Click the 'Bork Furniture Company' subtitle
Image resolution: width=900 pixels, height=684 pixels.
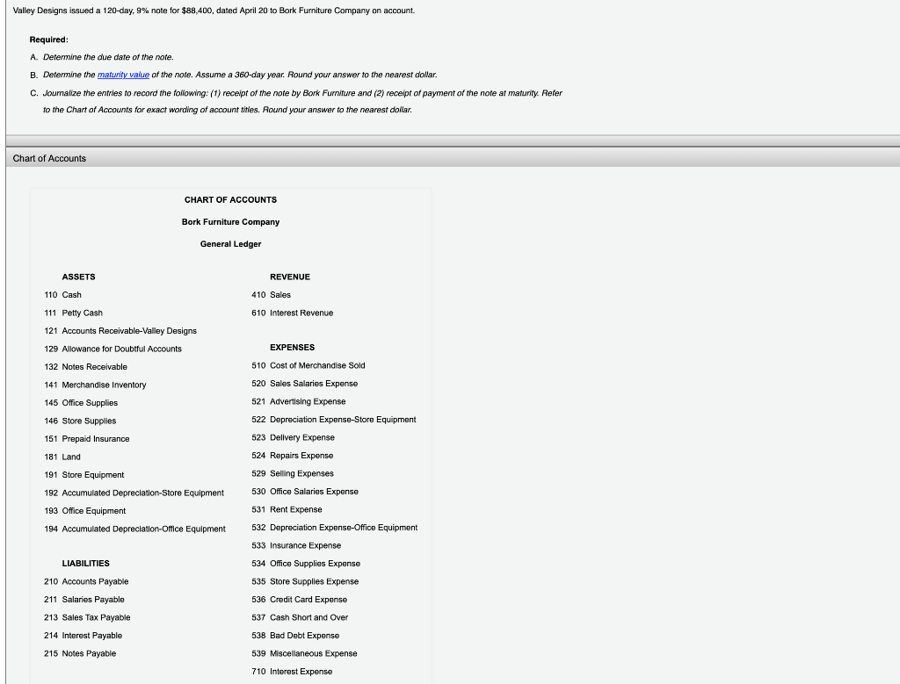(231, 222)
